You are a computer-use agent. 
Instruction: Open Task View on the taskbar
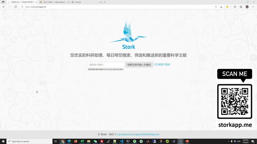tap(55, 141)
